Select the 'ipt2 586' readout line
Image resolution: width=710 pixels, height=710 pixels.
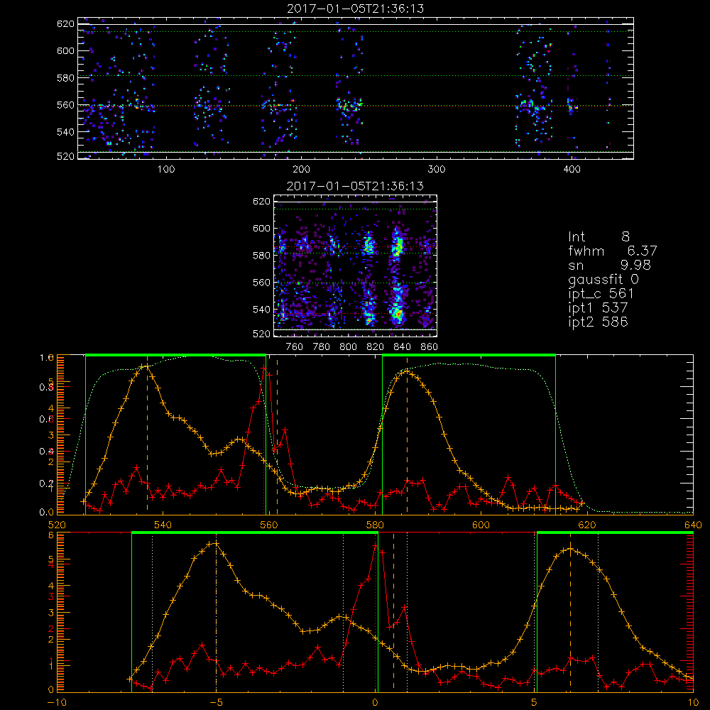click(598, 322)
